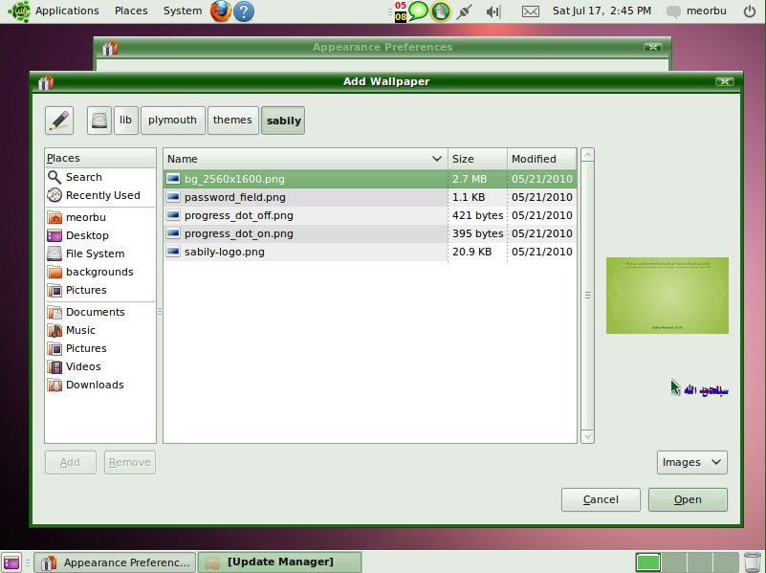Open Music in Places sidebar
The height and width of the screenshot is (573, 766).
[100, 330]
